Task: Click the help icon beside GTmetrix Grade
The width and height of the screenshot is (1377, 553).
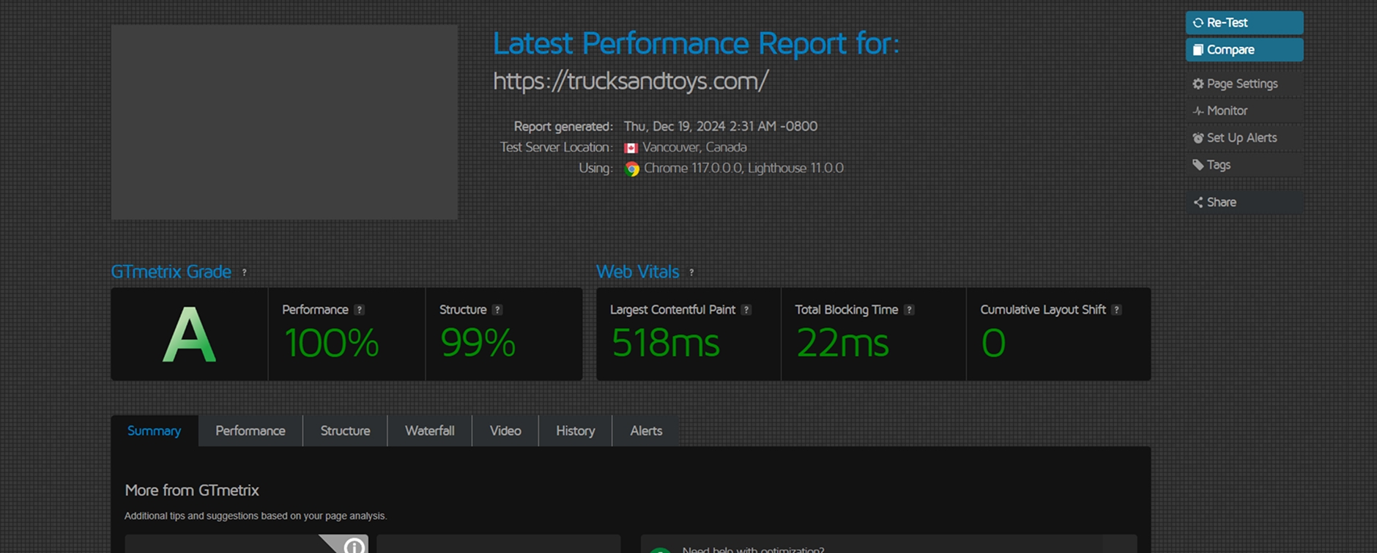Action: (x=244, y=272)
